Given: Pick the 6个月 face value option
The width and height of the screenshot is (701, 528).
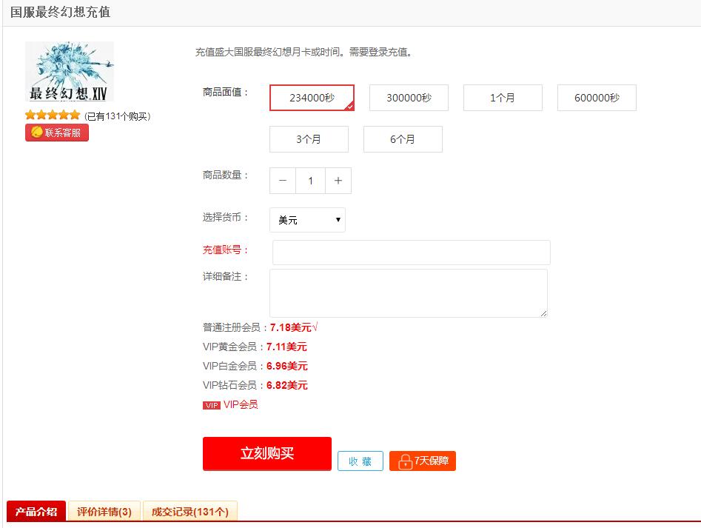Looking at the screenshot, I should coord(403,139).
